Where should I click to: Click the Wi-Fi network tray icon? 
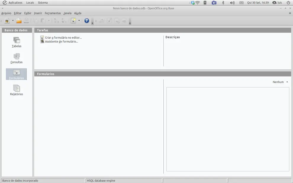[x=197, y=3]
